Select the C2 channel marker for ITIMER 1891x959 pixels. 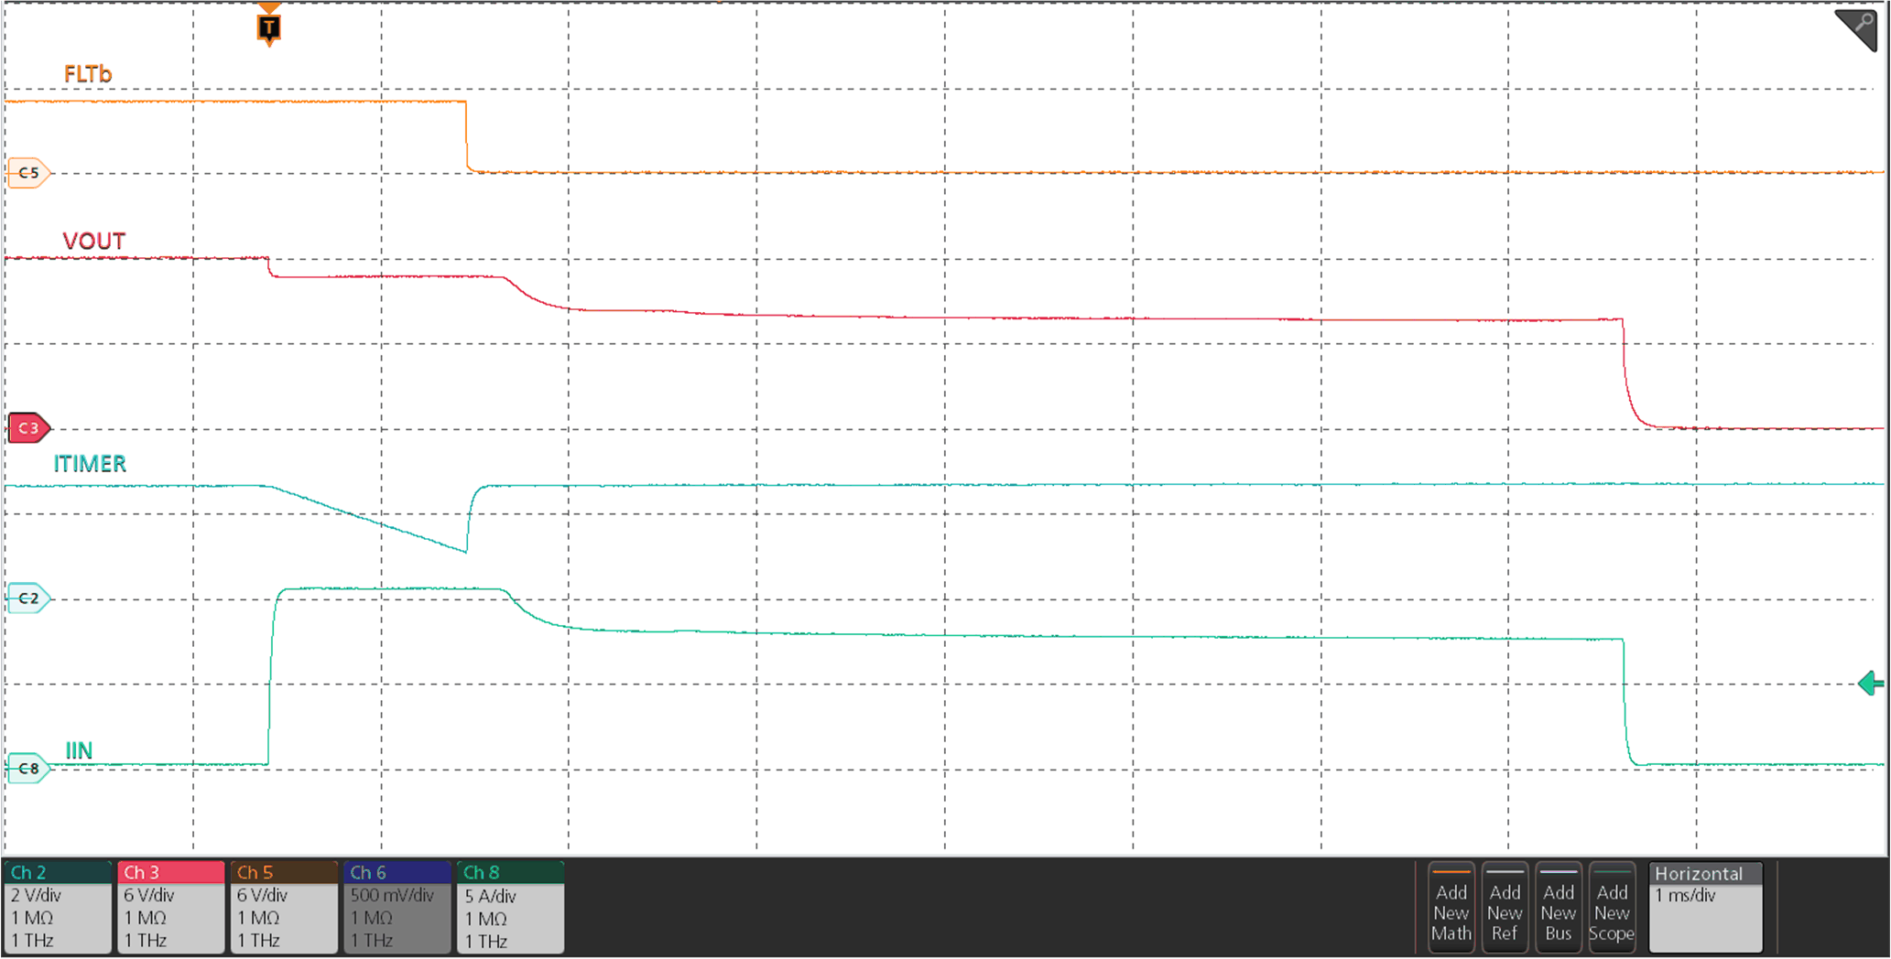tap(27, 598)
